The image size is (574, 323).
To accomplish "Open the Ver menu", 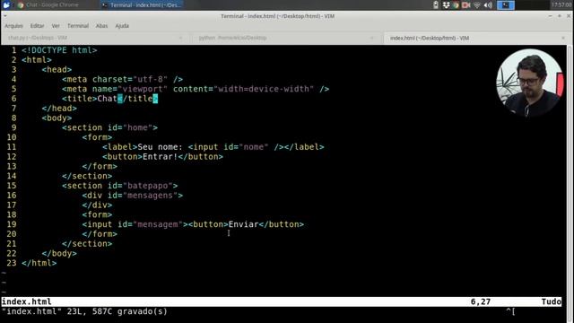I will [56, 26].
